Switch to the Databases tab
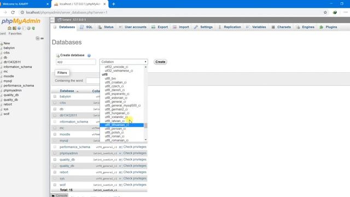350x197 pixels. coord(65,27)
